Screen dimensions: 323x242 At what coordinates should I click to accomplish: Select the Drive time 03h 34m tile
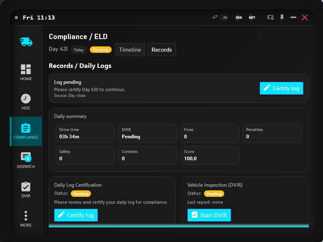pos(85,133)
